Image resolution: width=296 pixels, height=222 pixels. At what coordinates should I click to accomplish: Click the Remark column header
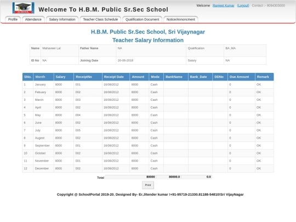click(264, 77)
